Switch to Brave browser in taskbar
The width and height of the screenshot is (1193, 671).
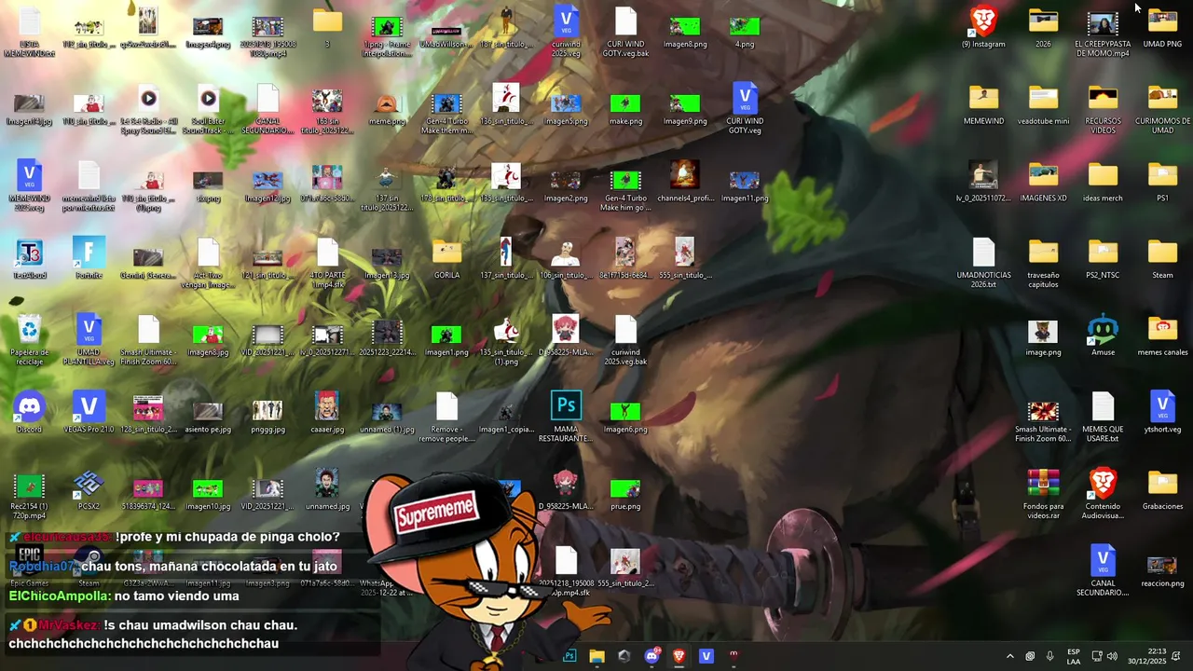coord(679,656)
